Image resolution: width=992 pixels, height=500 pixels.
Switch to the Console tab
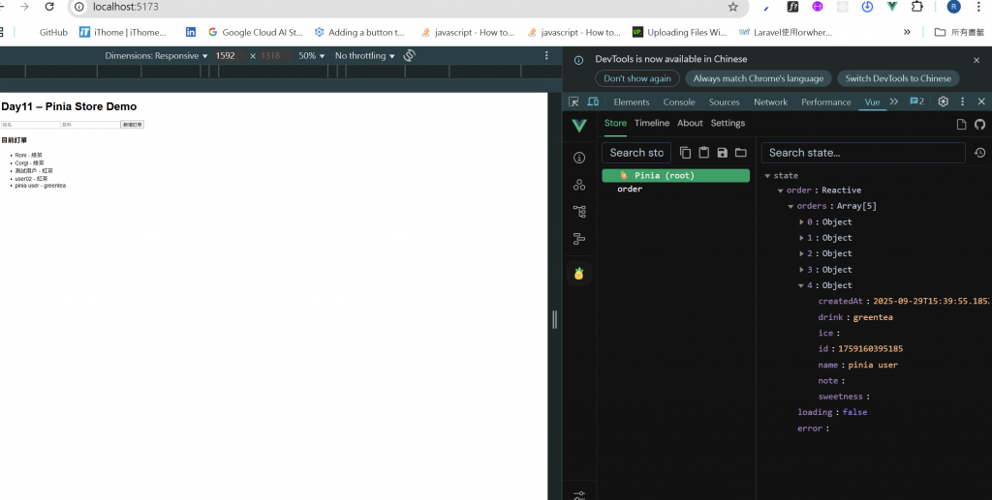coord(679,102)
